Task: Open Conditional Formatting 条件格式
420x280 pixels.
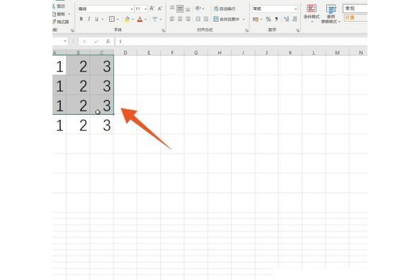Action: pyautogui.click(x=311, y=13)
